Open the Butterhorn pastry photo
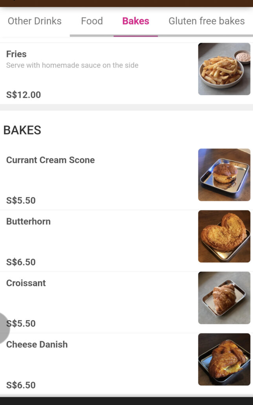This screenshot has width=253, height=405. 224,236
